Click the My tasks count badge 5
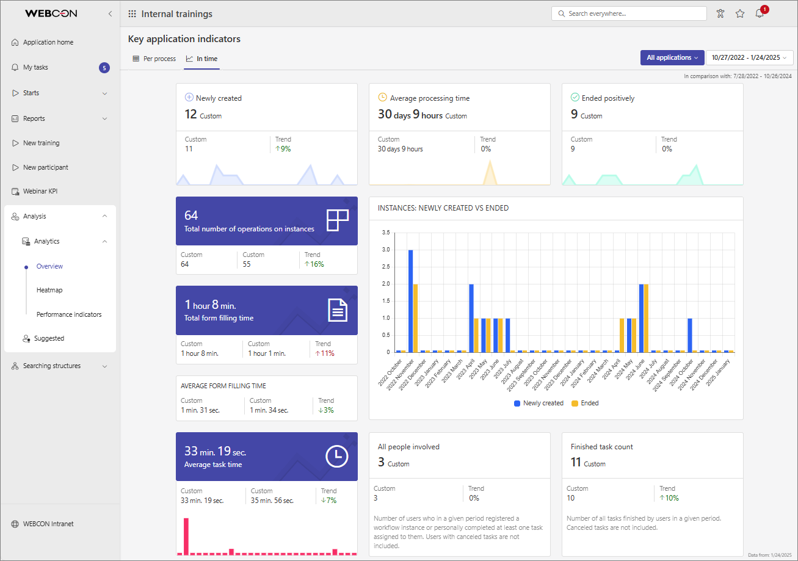The height and width of the screenshot is (561, 798). (x=104, y=68)
